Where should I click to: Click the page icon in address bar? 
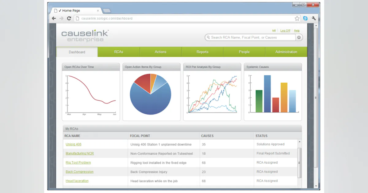77,18
